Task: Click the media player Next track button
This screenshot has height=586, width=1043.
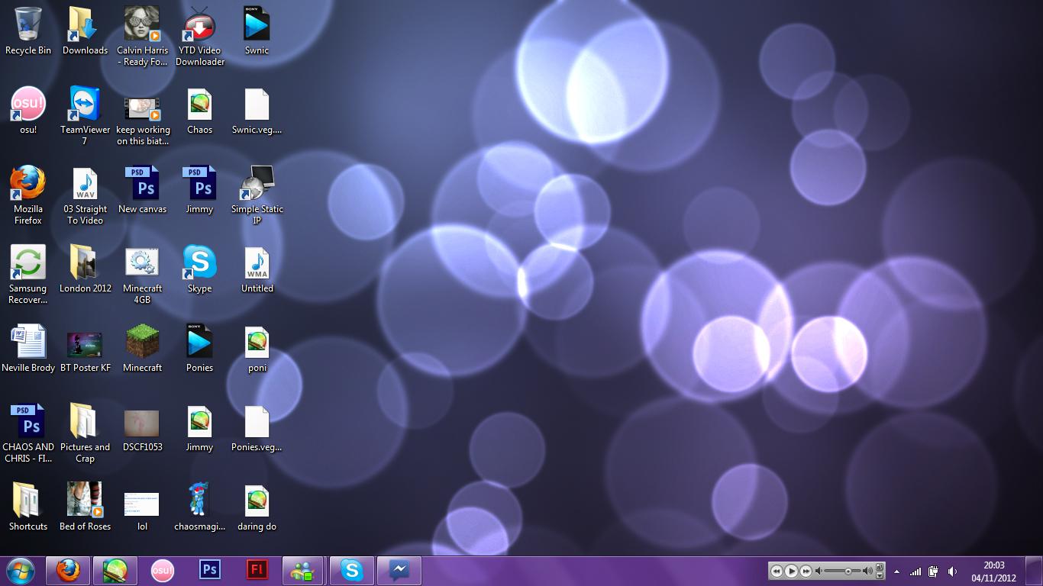Action: coord(806,571)
